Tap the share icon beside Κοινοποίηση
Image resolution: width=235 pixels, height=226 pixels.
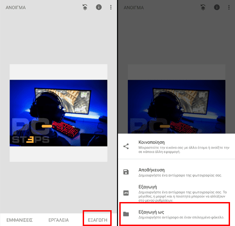click(x=126, y=146)
